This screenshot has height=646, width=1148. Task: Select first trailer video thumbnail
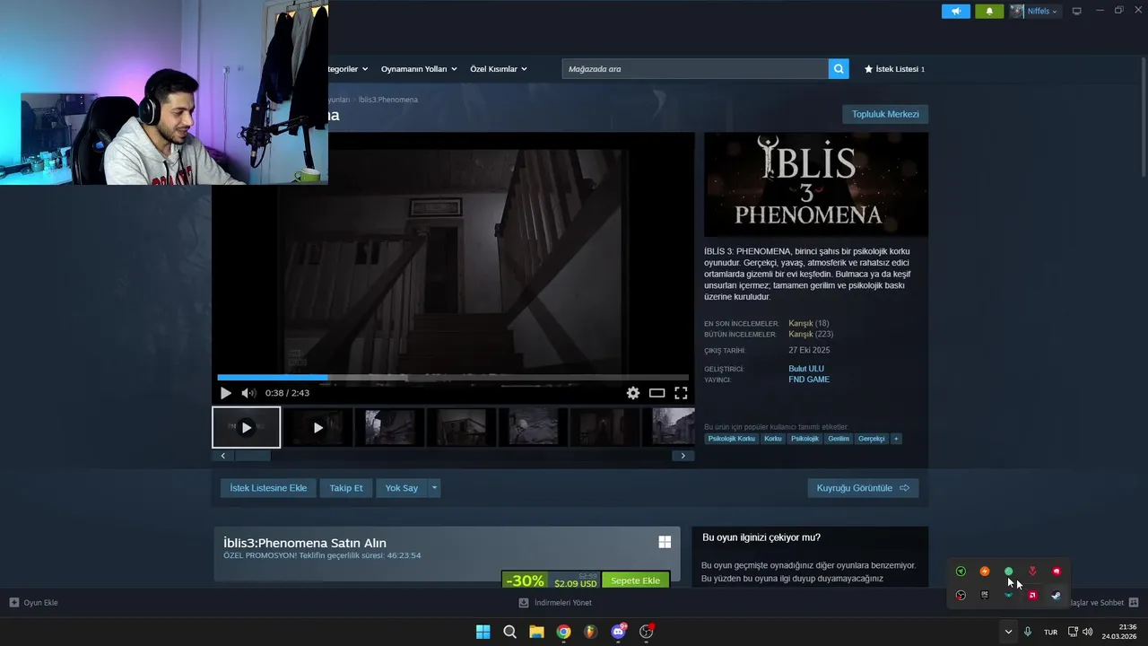pos(247,427)
